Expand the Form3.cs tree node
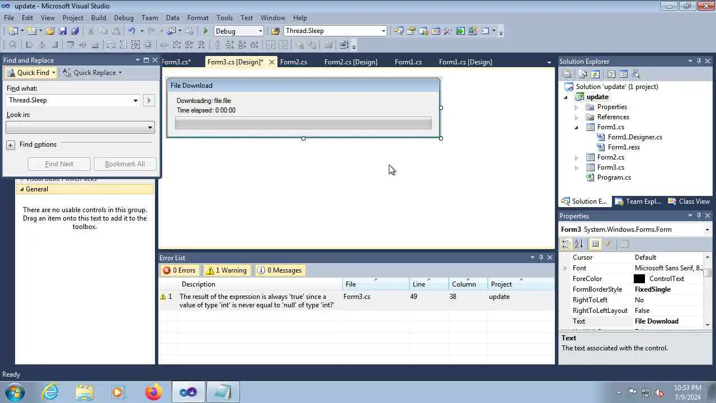Screen dimensions: 716x403 577,167
